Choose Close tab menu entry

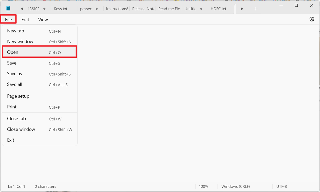[40, 119]
